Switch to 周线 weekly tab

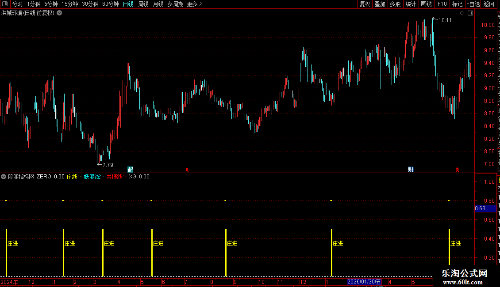143,4
